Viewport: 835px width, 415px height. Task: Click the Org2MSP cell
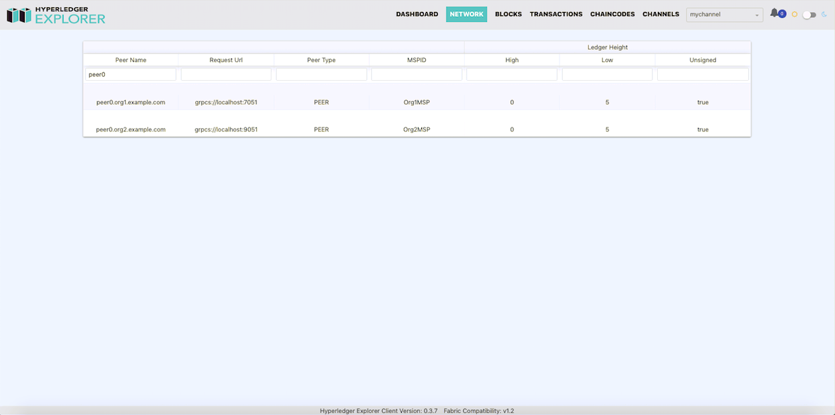(x=416, y=129)
